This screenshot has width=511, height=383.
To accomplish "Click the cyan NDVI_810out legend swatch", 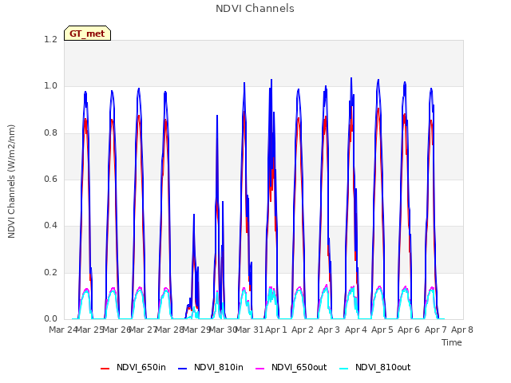I will [344, 369].
